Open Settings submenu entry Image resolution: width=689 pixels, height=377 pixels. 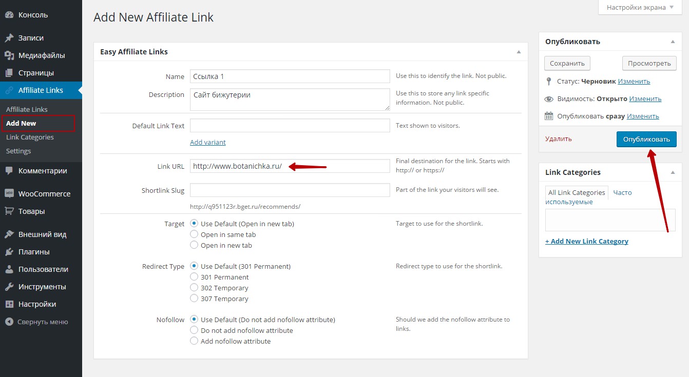tap(18, 151)
